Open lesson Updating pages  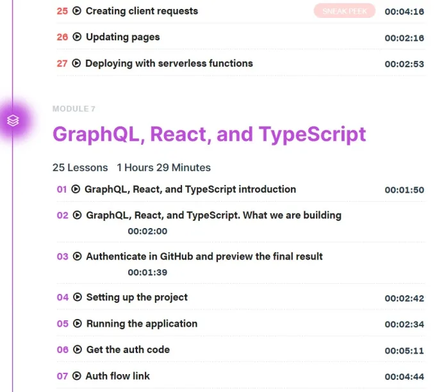(x=123, y=37)
